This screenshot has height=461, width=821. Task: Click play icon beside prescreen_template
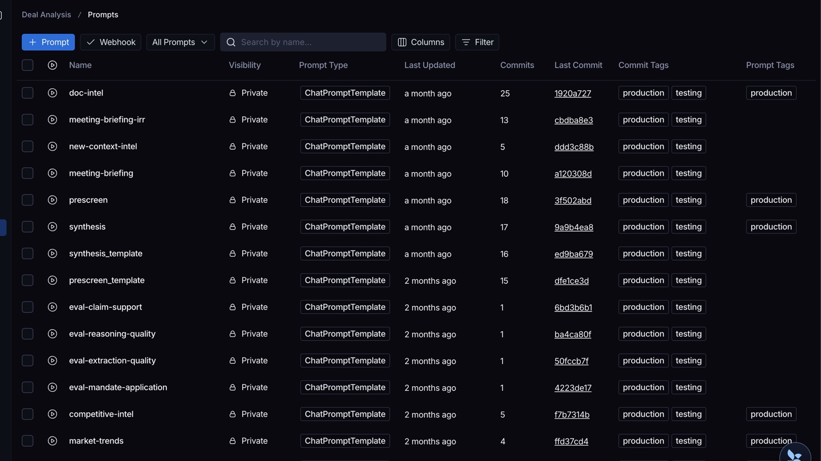(x=52, y=280)
